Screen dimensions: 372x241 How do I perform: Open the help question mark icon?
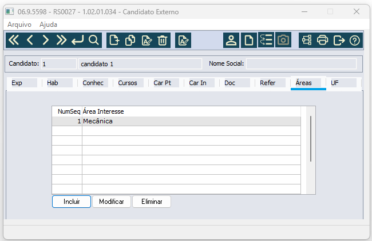355,40
